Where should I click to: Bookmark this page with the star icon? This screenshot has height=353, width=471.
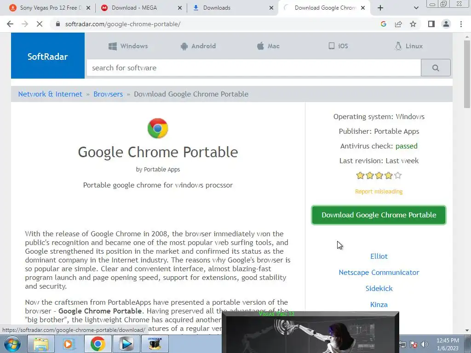tap(413, 24)
